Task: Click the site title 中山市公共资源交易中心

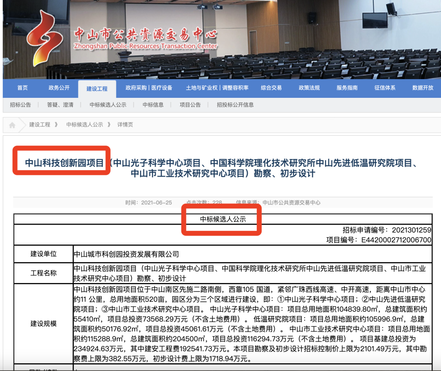Action: point(146,35)
